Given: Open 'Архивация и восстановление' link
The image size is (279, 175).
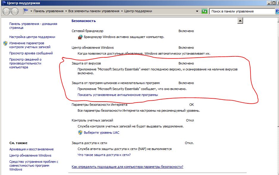Looking at the screenshot, I should tap(31, 149).
